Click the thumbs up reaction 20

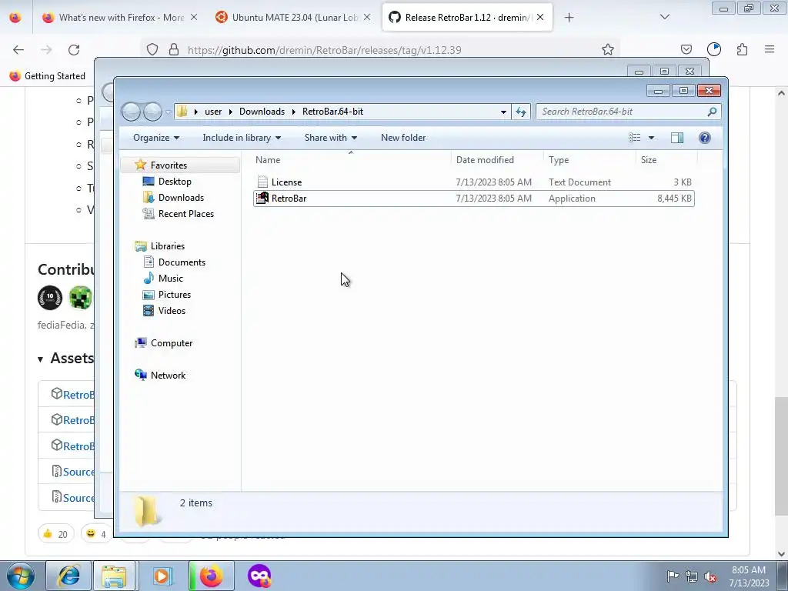[55, 534]
